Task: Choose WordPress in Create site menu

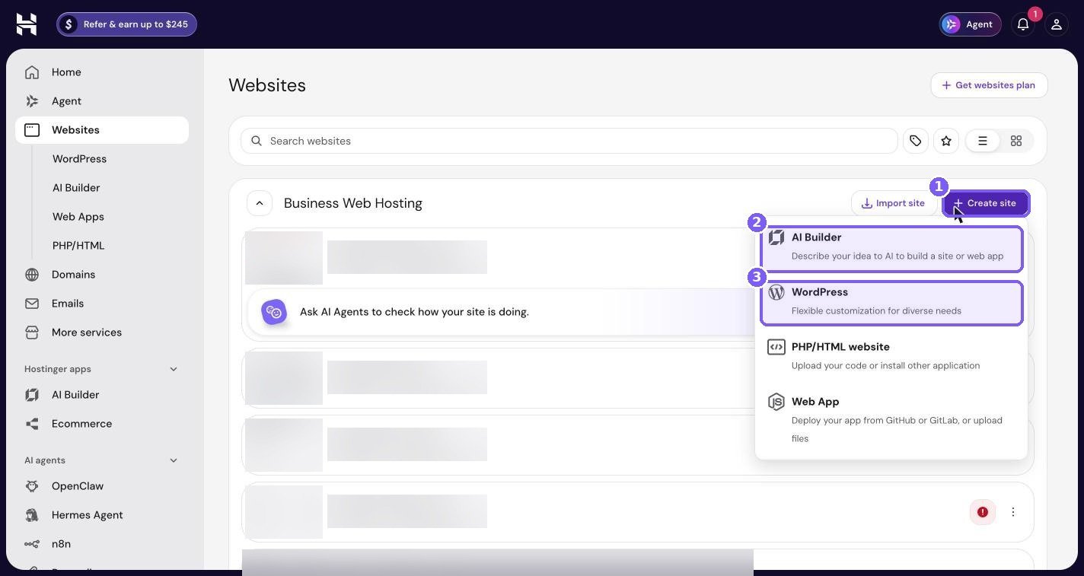Action: pyautogui.click(x=891, y=303)
